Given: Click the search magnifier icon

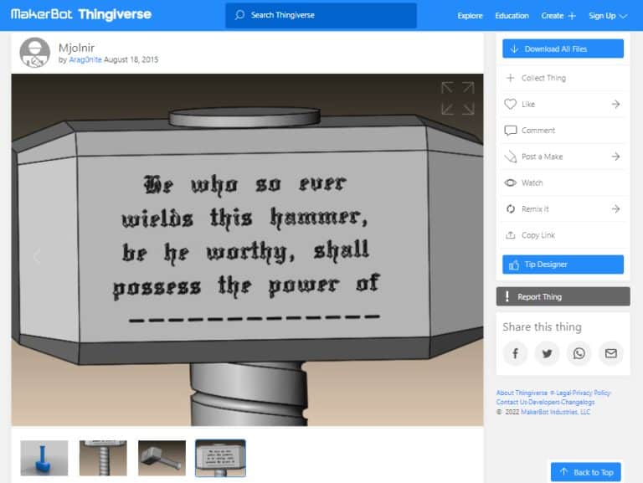Looking at the screenshot, I should (x=239, y=15).
